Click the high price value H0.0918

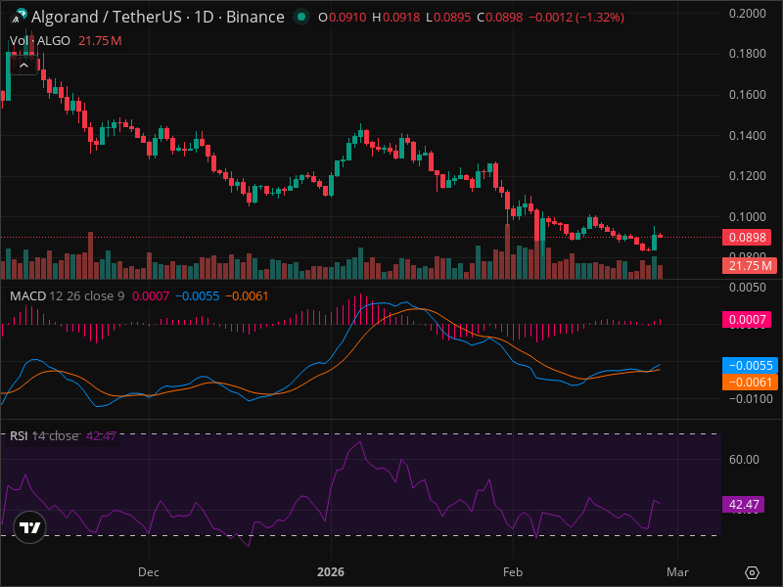point(396,18)
